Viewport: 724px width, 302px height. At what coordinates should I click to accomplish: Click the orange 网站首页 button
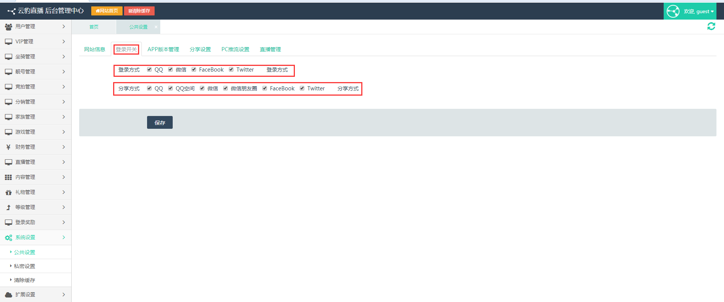[x=107, y=11]
